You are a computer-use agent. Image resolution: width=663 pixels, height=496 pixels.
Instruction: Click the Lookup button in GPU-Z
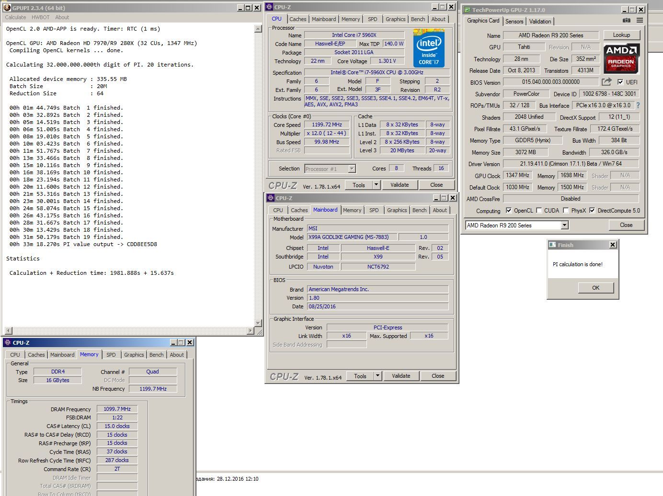(621, 35)
